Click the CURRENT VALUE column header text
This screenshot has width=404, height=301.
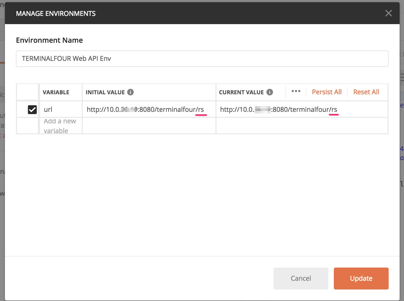pos(241,92)
